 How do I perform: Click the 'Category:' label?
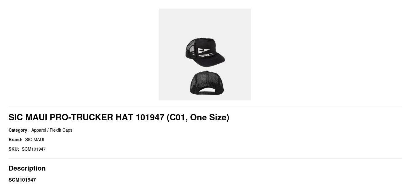18,130
